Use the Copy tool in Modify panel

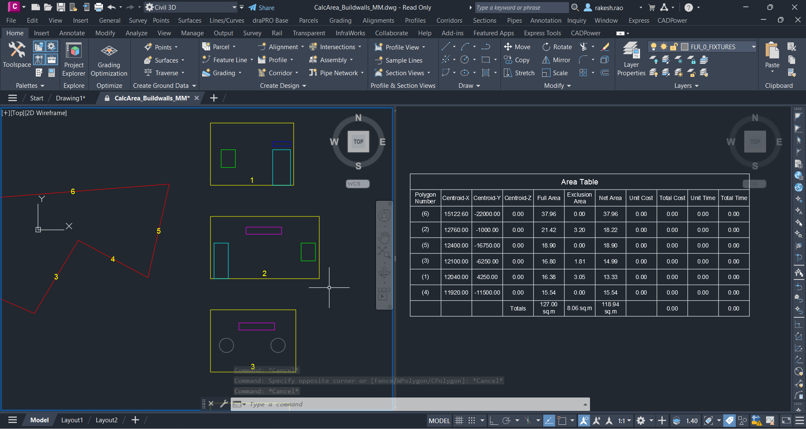[x=517, y=60]
